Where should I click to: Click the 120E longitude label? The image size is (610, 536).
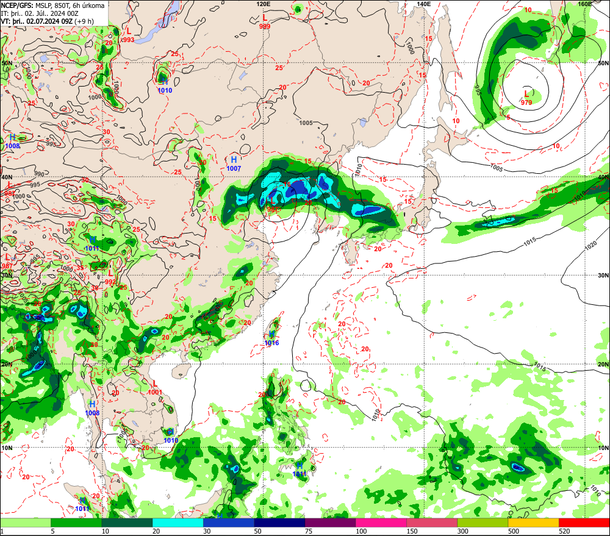[x=264, y=4]
